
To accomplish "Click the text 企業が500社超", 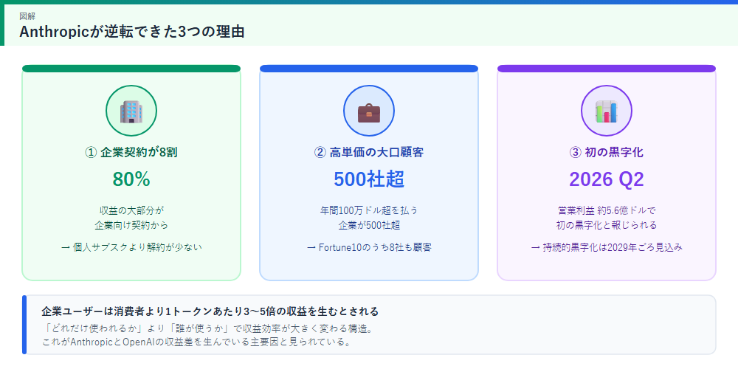I will (369, 225).
